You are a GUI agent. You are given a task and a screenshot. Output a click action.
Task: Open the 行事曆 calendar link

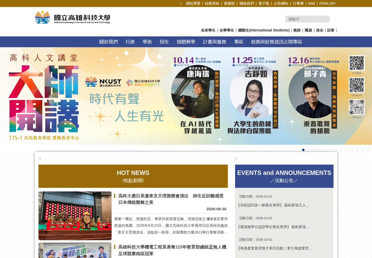click(x=298, y=3)
